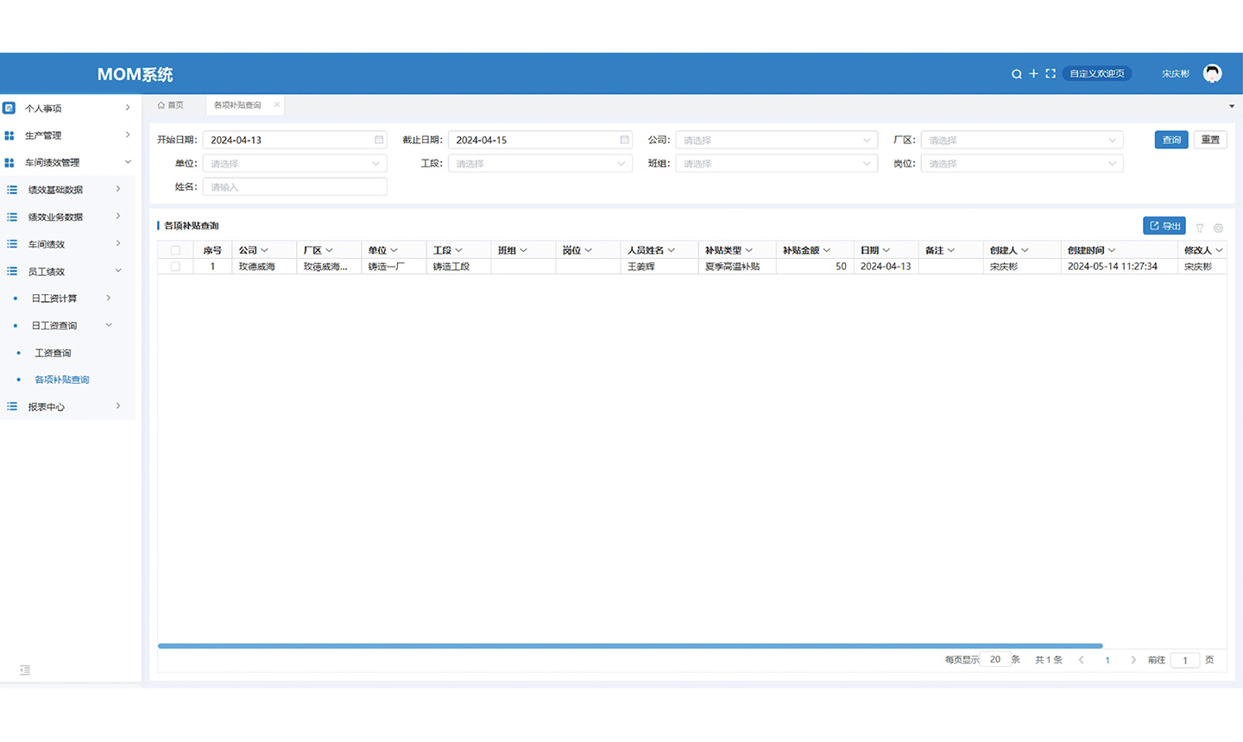This screenshot has height=742, width=1243.
Task: Collapse the sidebar menu icon
Action: pos(25,670)
